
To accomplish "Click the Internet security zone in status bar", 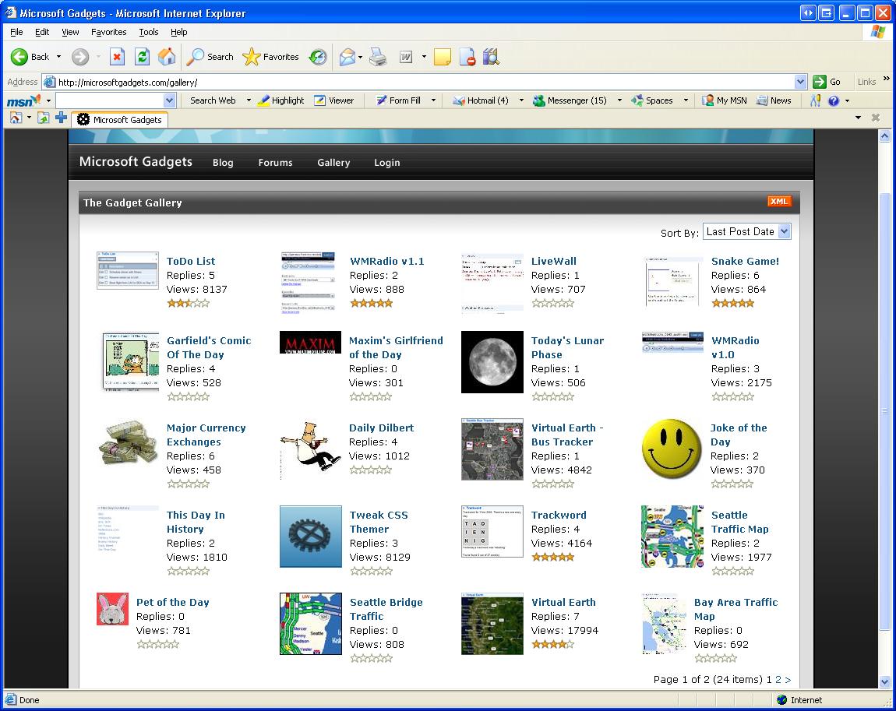I will (x=799, y=700).
